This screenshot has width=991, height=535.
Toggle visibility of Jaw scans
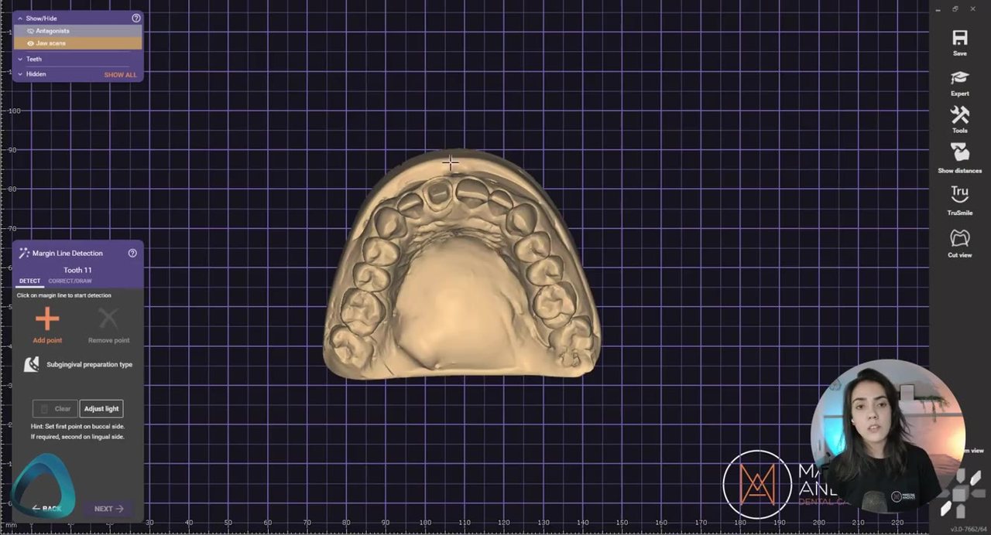[x=31, y=43]
